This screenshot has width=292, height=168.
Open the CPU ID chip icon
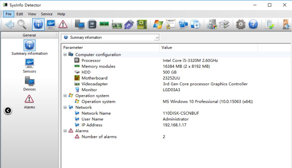pyautogui.click(x=92, y=24)
